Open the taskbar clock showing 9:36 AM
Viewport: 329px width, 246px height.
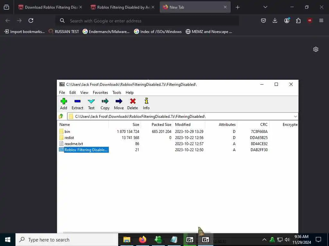click(301, 240)
